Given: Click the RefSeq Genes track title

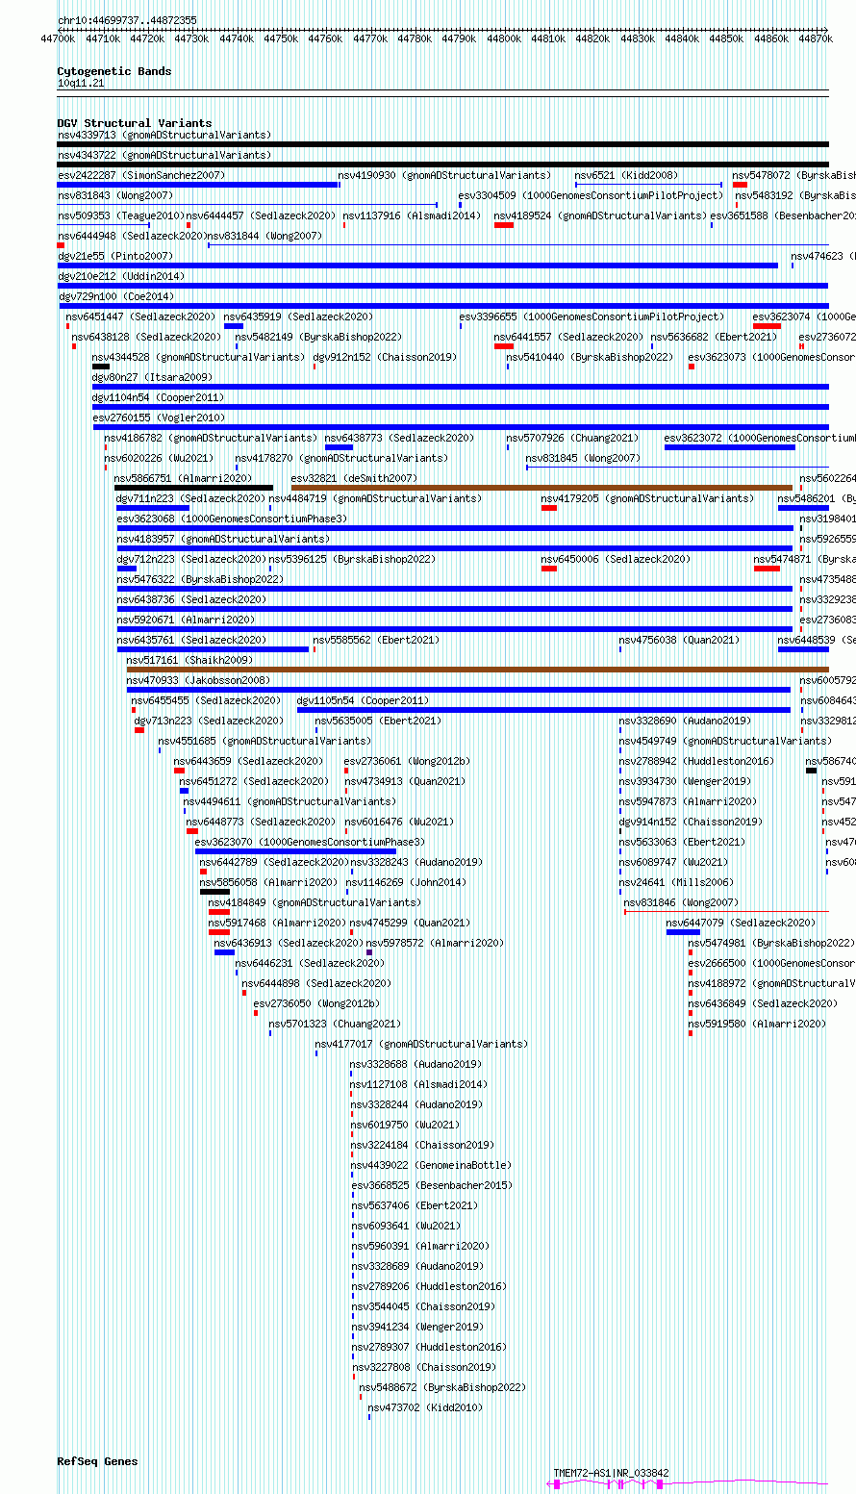Looking at the screenshot, I should click(x=97, y=1461).
